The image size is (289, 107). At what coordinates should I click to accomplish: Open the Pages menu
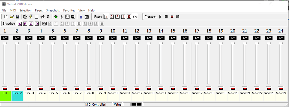tap(39, 10)
